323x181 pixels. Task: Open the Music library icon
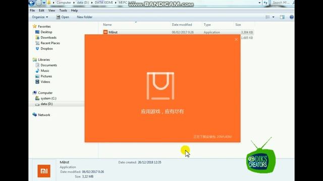[37, 70]
